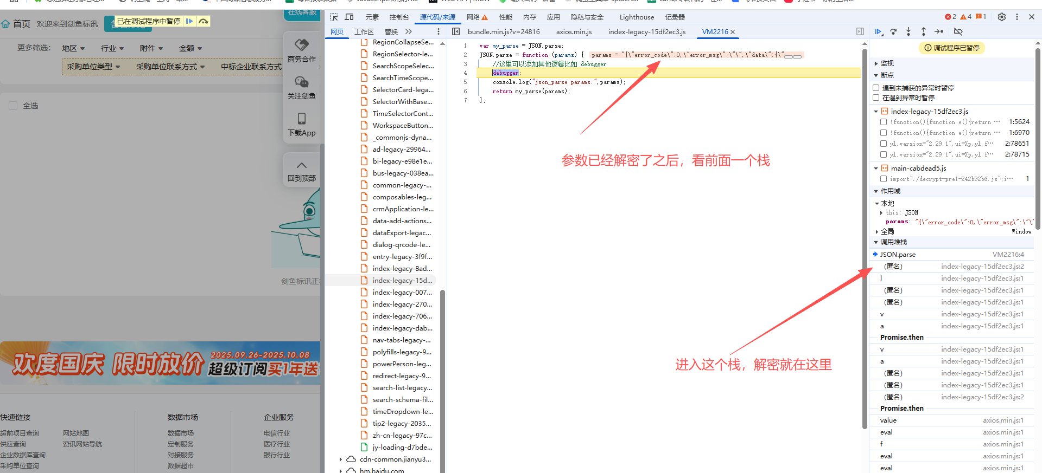This screenshot has height=473, width=1042.
Task: Deactivate breakpoints icon
Action: click(958, 31)
